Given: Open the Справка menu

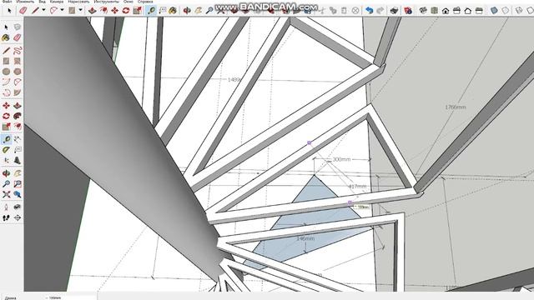Looking at the screenshot, I should (145, 2).
